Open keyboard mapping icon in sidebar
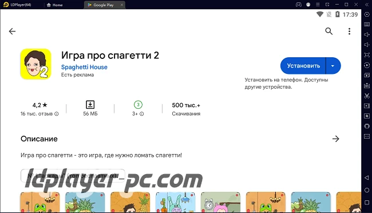 coord(367,25)
